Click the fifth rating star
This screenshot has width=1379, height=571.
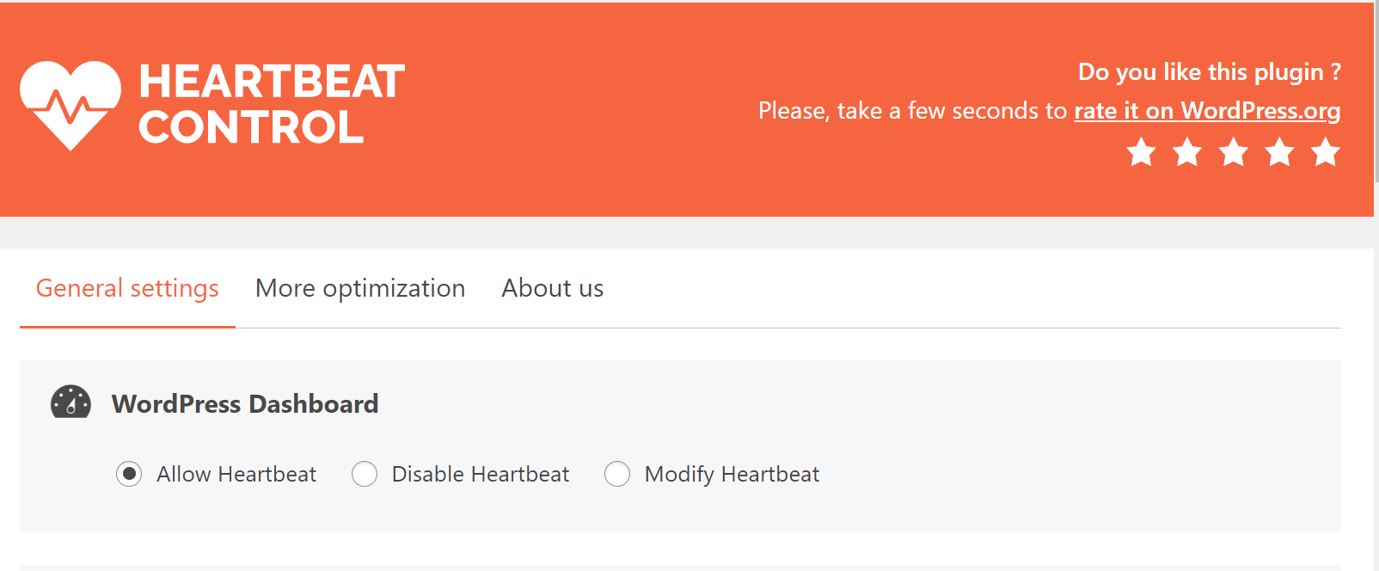tap(1324, 152)
